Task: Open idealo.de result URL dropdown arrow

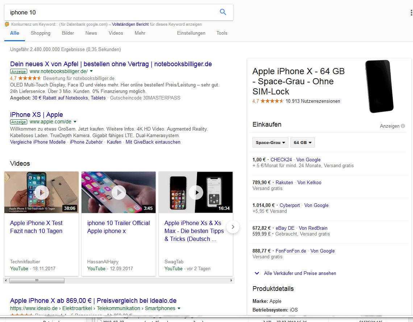Action: pos(179,308)
